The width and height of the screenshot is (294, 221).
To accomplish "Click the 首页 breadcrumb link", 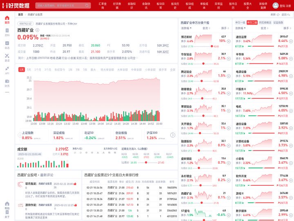I will [21, 14].
